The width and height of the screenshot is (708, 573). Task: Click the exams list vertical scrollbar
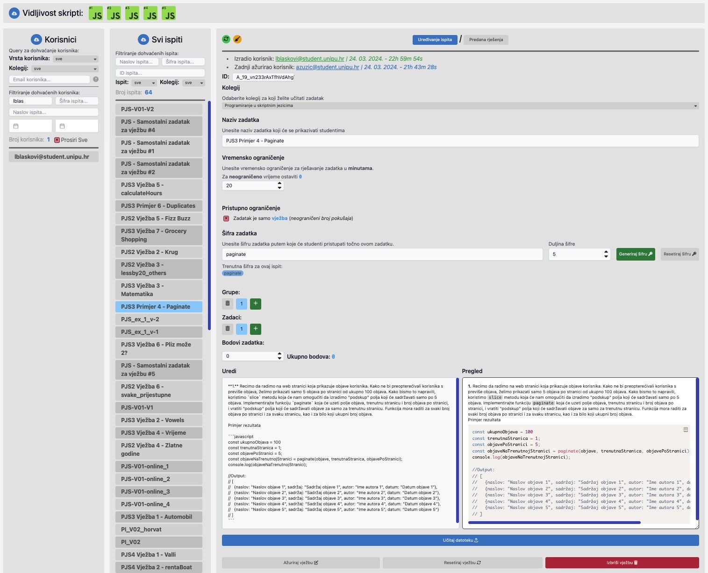coord(209,215)
